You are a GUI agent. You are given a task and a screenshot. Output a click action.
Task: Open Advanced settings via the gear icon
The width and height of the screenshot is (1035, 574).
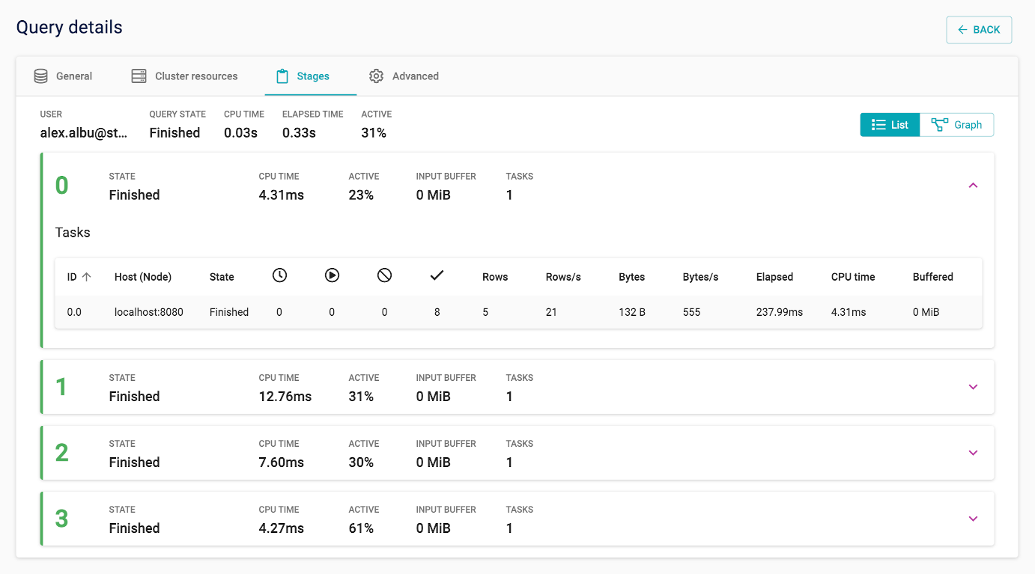click(x=376, y=76)
